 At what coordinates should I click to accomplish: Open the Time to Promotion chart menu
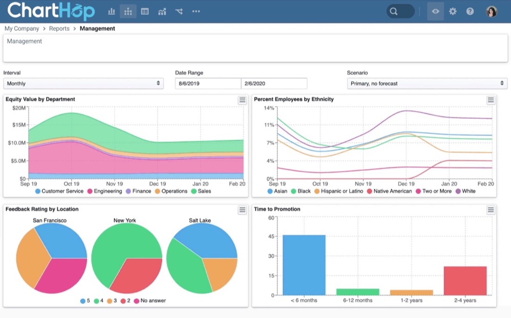pyautogui.click(x=491, y=210)
